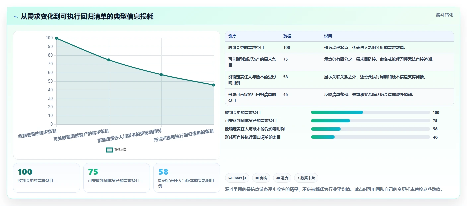
Task: Click x-axis label 能确定责任人与版本的受影响用例
Action: click(129, 136)
